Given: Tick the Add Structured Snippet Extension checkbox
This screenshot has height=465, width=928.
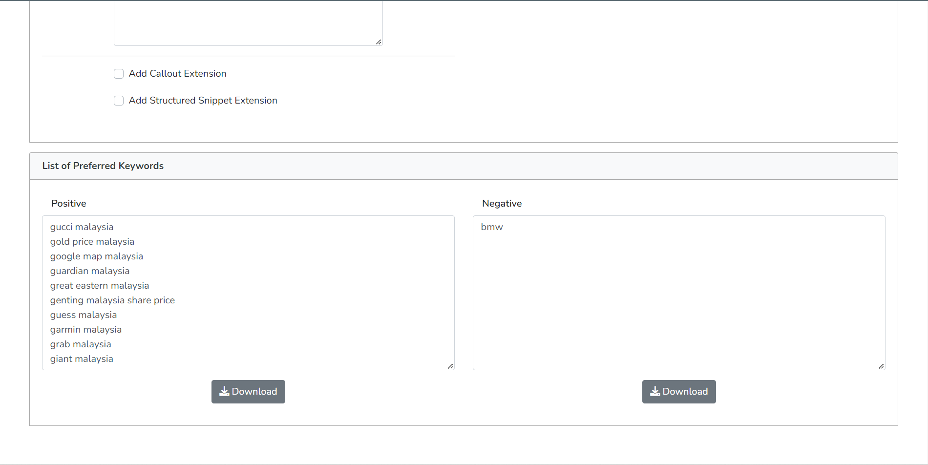Looking at the screenshot, I should [119, 101].
